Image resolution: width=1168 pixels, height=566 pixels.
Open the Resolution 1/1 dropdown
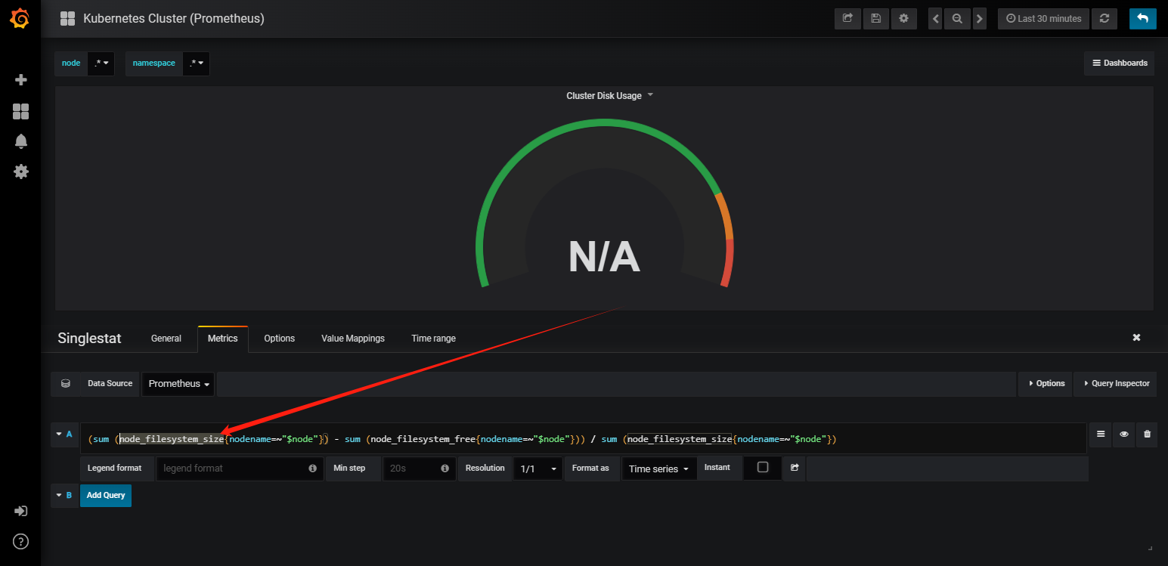pos(538,469)
